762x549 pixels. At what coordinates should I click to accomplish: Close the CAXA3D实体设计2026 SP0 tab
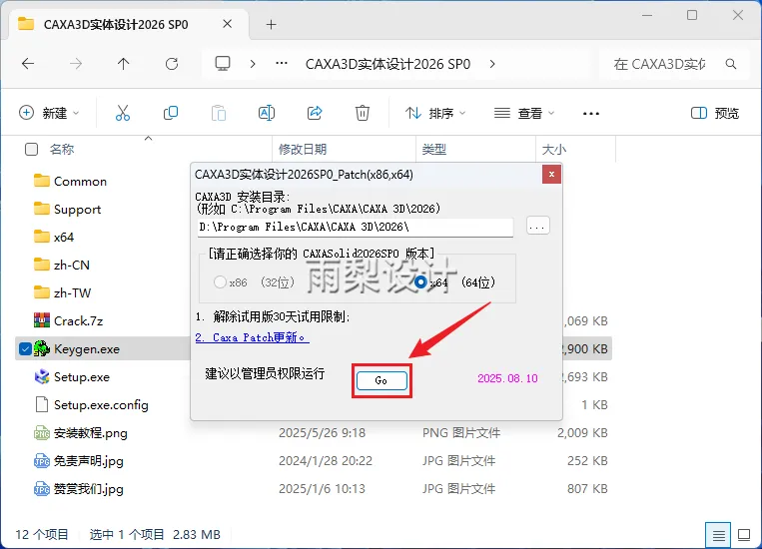[x=227, y=24]
